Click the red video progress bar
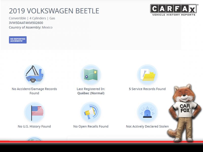The image size is (203, 152). [101, 142]
